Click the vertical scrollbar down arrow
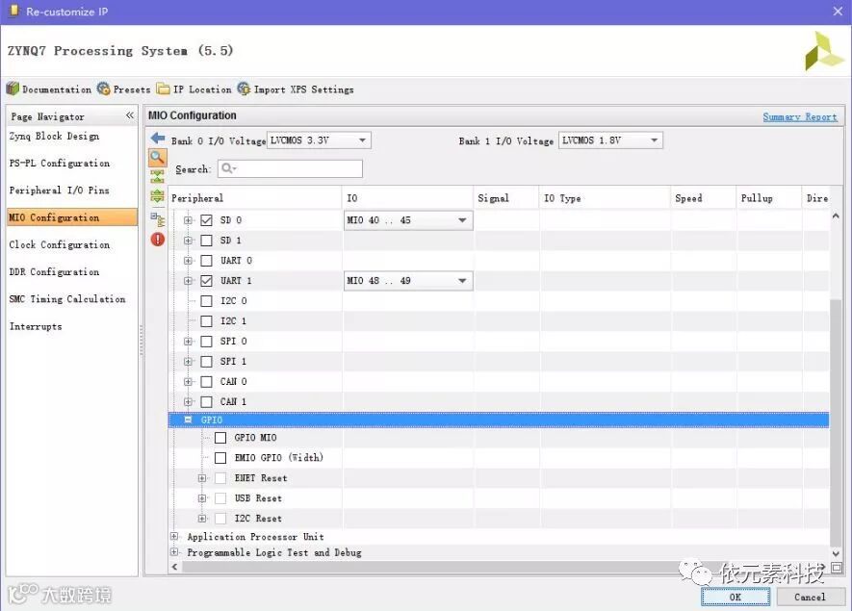The image size is (852, 611). point(836,553)
